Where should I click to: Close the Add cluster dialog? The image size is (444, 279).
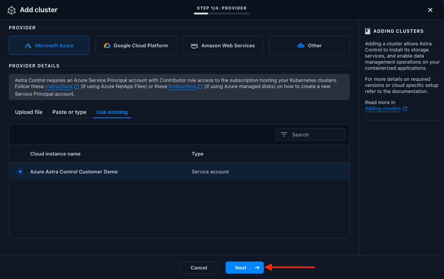tap(430, 10)
